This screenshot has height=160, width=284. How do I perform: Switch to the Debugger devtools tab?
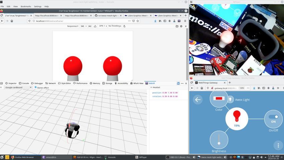(x=37, y=83)
